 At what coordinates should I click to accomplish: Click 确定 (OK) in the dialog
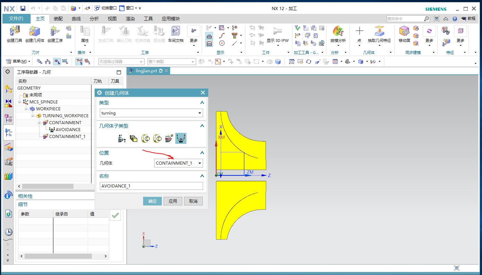tap(152, 201)
